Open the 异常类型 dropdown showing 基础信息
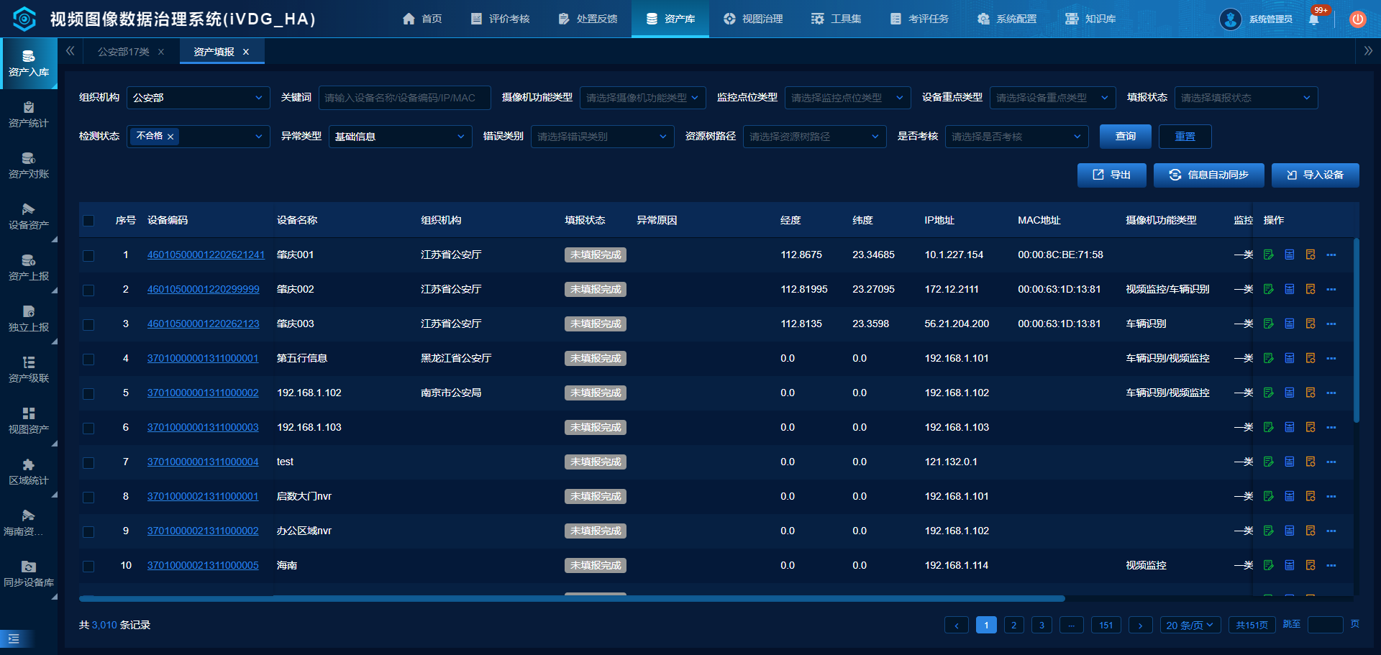The height and width of the screenshot is (655, 1381). pos(400,137)
